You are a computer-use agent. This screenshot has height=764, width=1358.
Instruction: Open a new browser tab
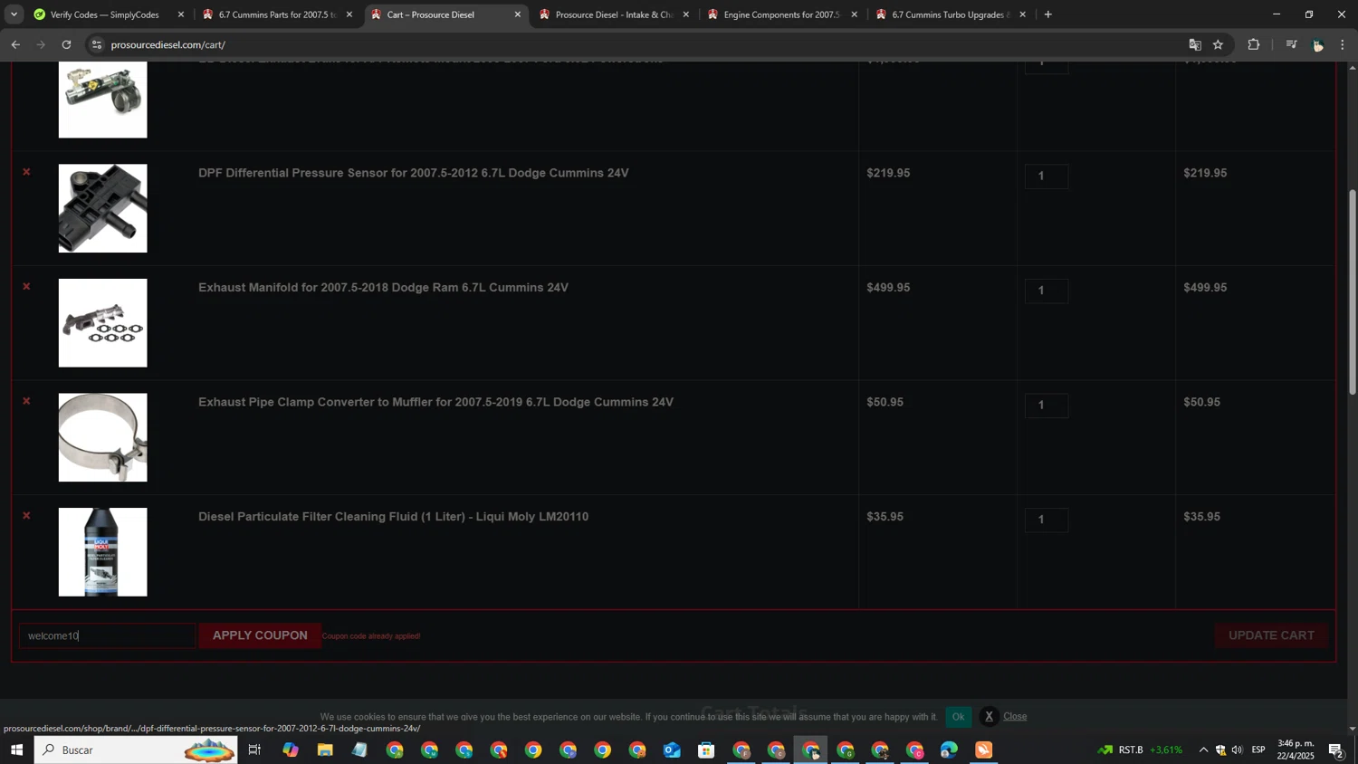(x=1048, y=14)
